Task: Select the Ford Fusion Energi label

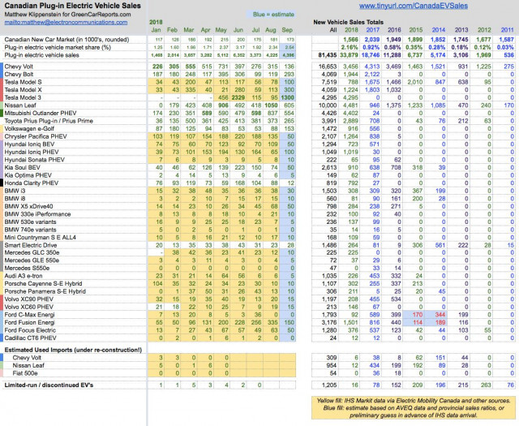Action: 29,322
